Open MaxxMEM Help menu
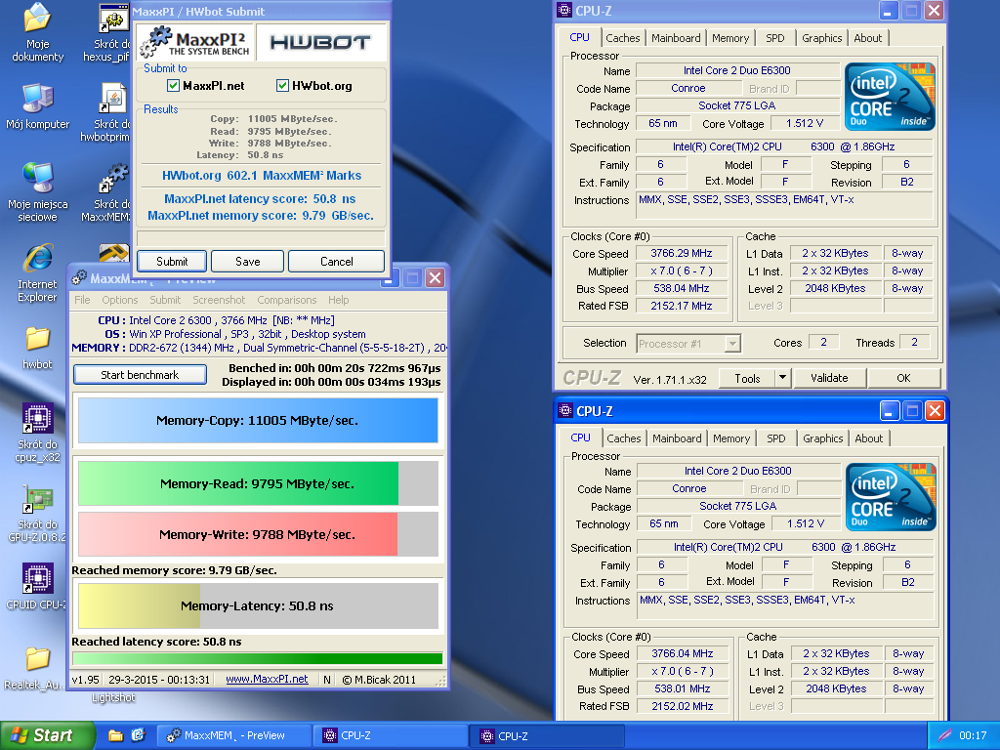Screen dimensions: 1000x750 [x=339, y=300]
